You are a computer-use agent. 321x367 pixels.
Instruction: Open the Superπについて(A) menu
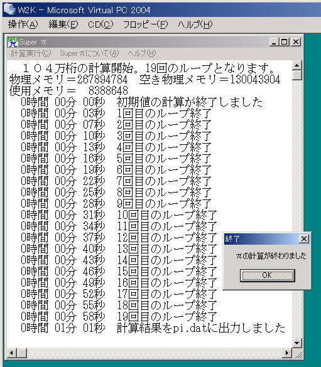(x=89, y=53)
